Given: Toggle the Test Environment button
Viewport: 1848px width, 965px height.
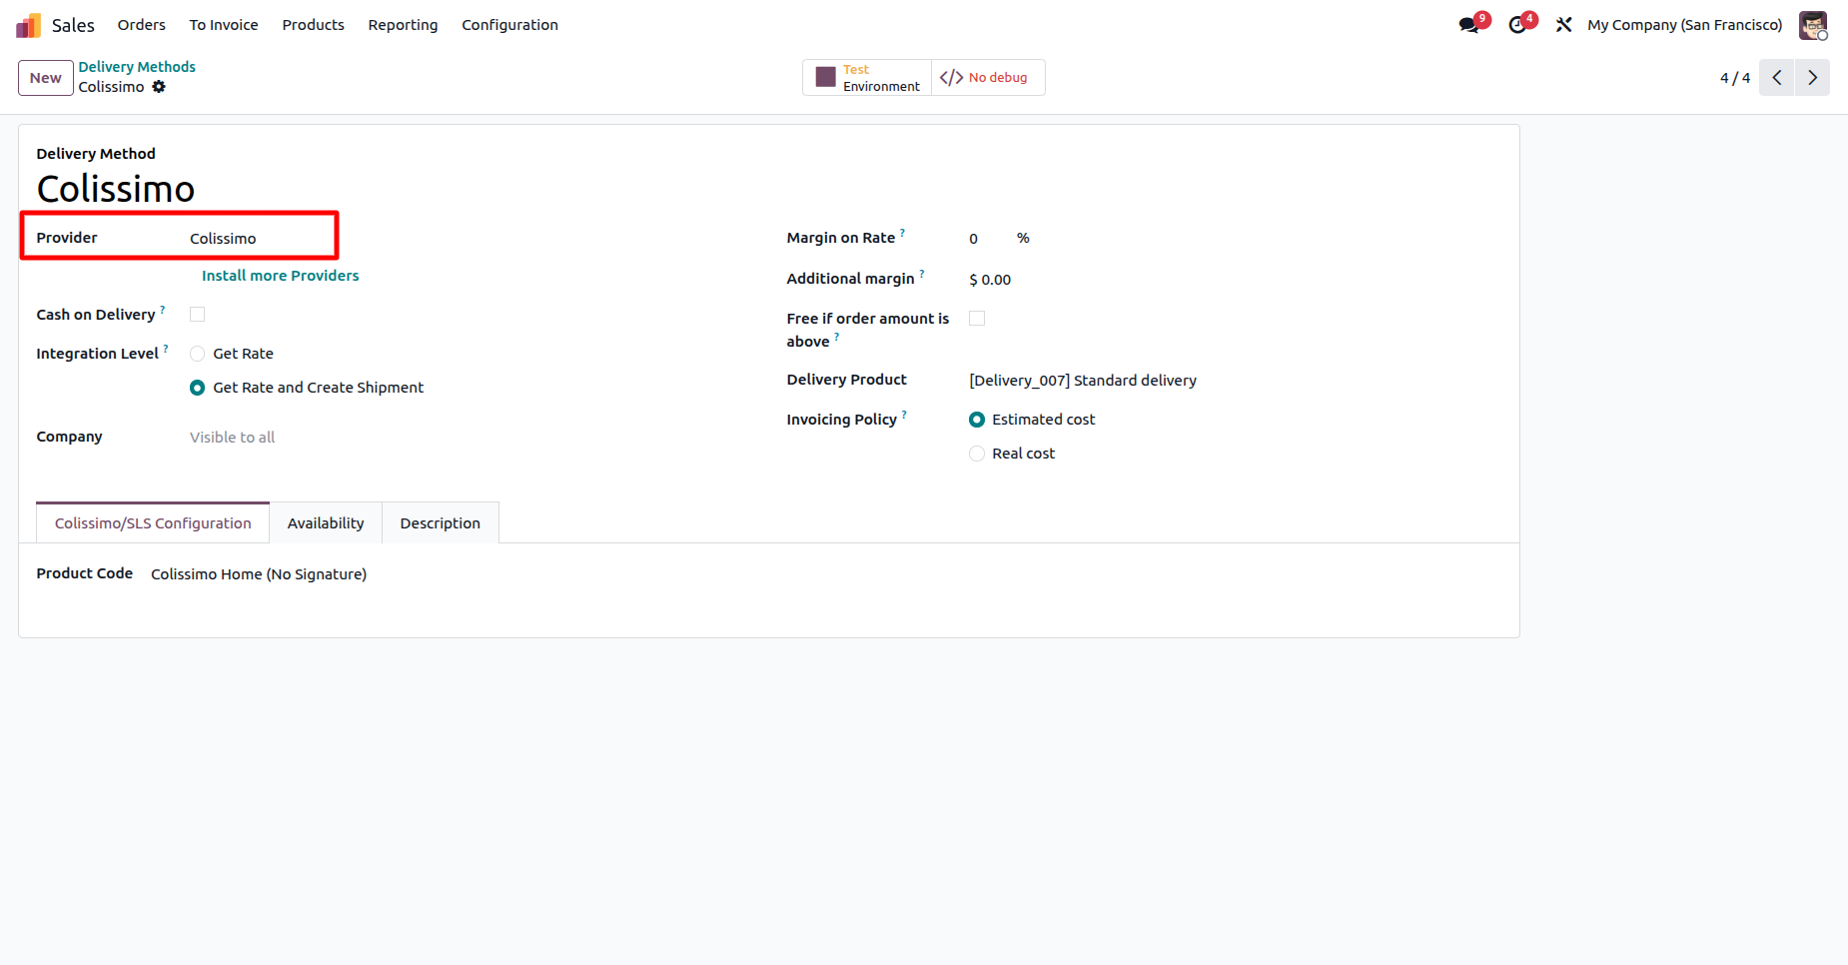Looking at the screenshot, I should point(867,78).
